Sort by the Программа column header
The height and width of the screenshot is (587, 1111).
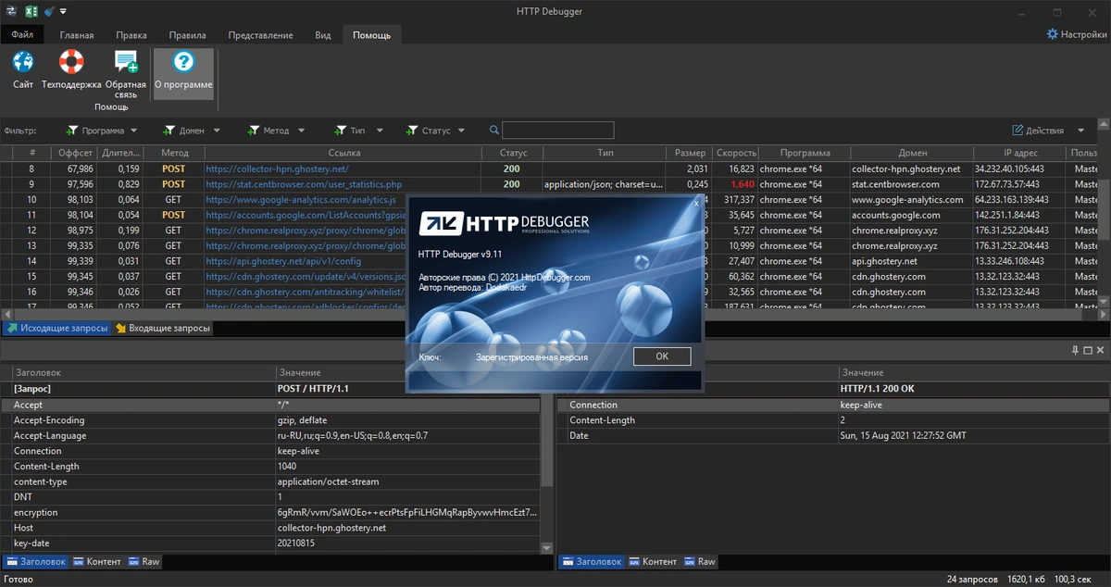[x=805, y=153]
